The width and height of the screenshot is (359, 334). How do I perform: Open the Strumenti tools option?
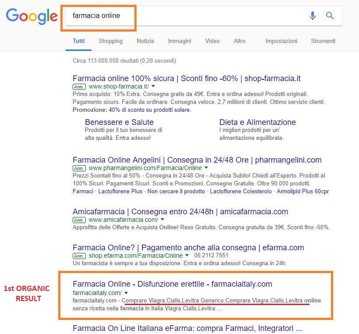pyautogui.click(x=323, y=41)
